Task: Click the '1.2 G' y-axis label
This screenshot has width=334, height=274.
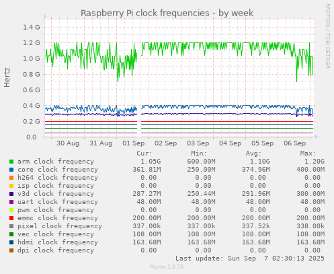Action: click(32, 43)
